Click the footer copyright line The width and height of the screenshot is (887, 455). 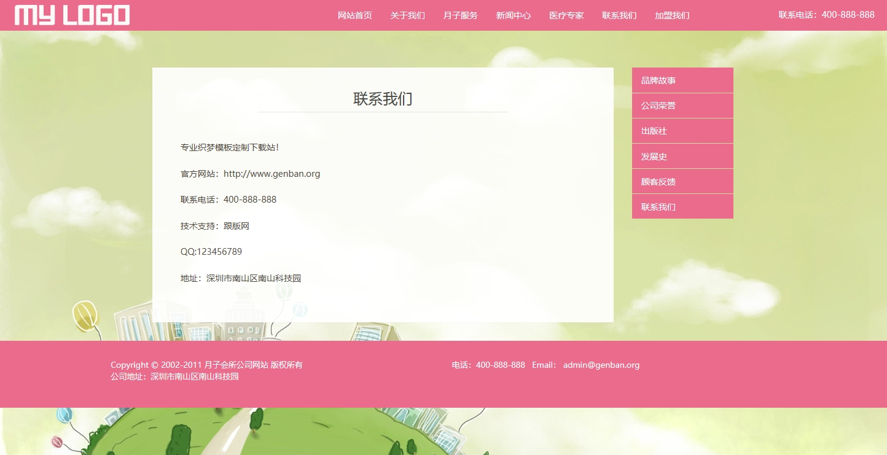click(206, 365)
